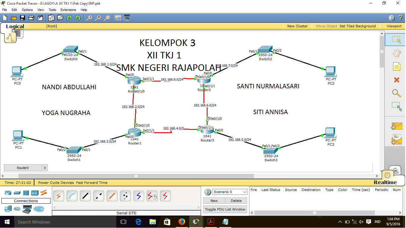Select the Copper Straight-Through connection
Screen dimensions: 406x228
coord(85,196)
